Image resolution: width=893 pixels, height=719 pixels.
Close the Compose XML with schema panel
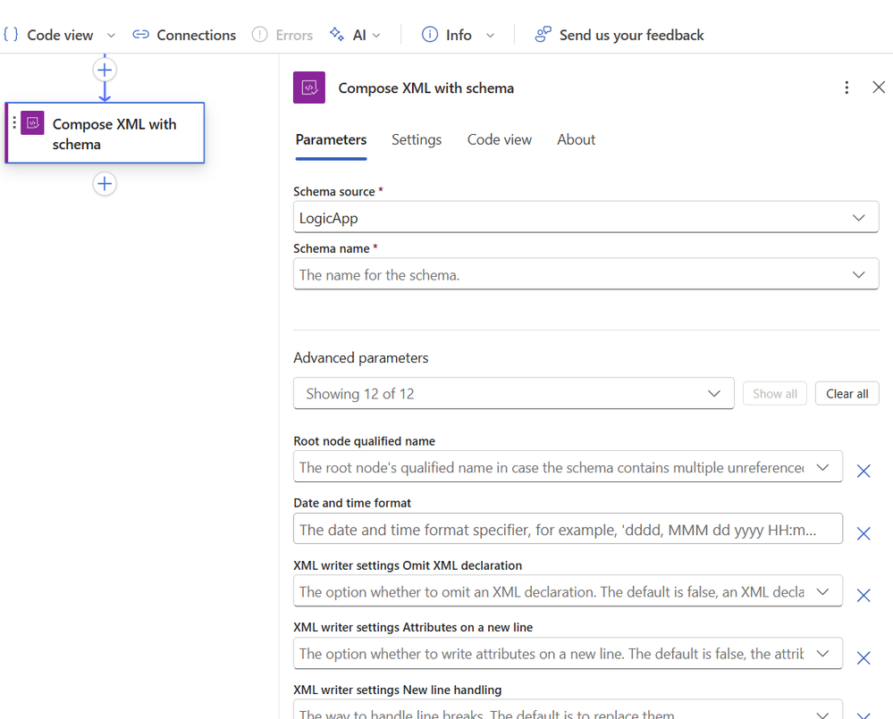[x=879, y=88]
